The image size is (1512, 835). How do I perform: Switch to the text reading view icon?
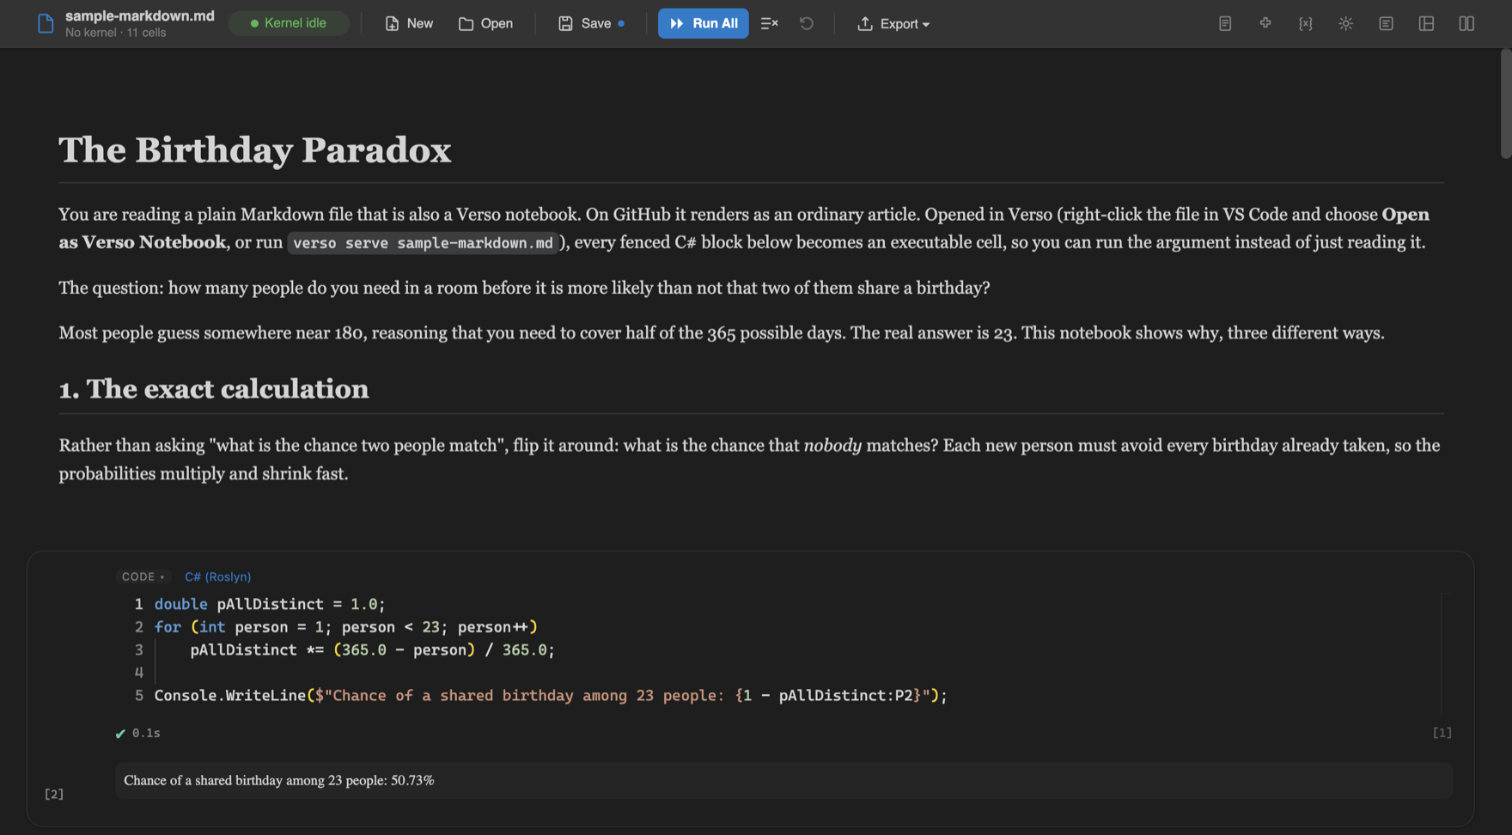click(x=1387, y=24)
